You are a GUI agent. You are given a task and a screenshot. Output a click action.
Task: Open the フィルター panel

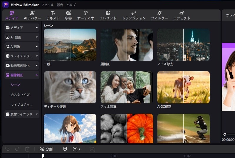point(159,15)
